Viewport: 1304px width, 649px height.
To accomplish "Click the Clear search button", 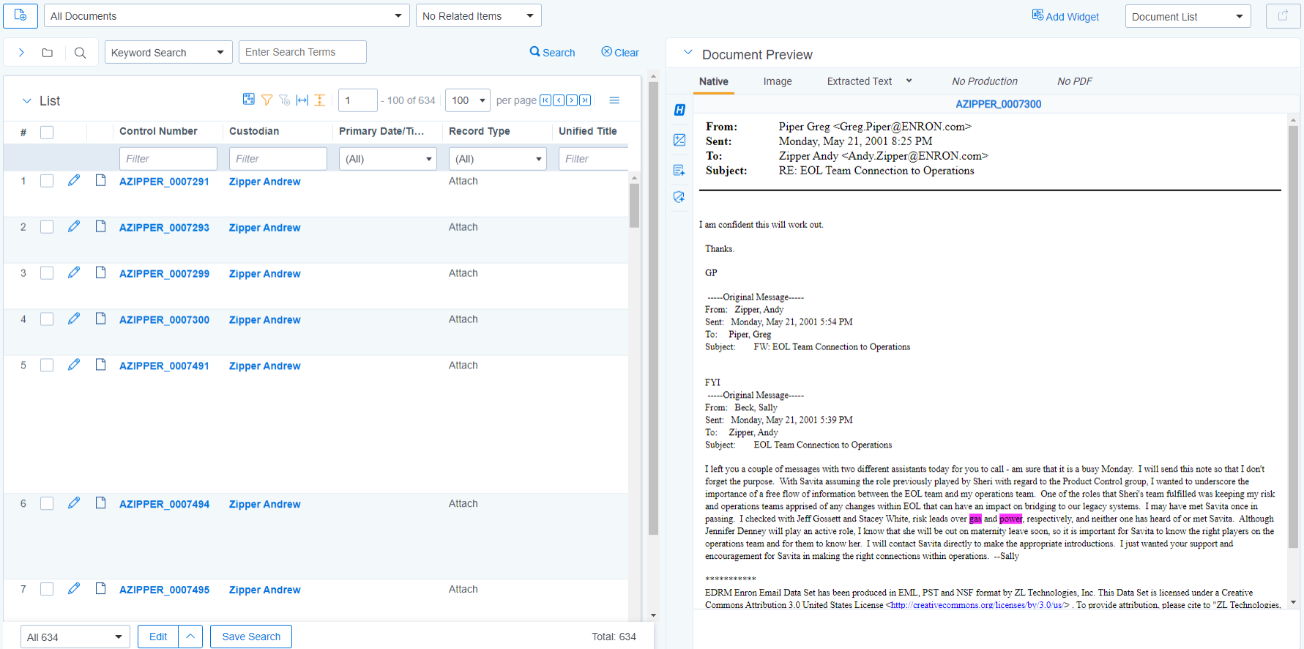I will [620, 52].
